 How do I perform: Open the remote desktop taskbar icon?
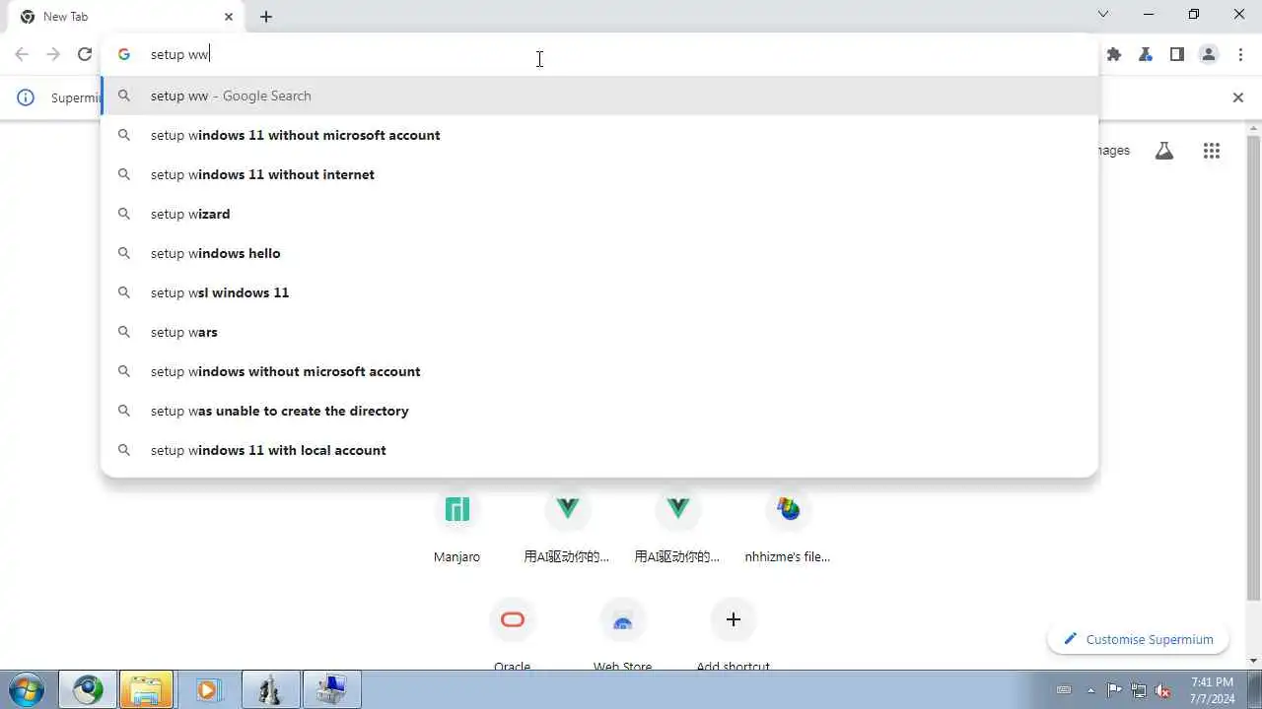point(330,689)
